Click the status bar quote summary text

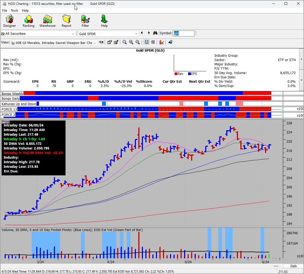click(88, 272)
